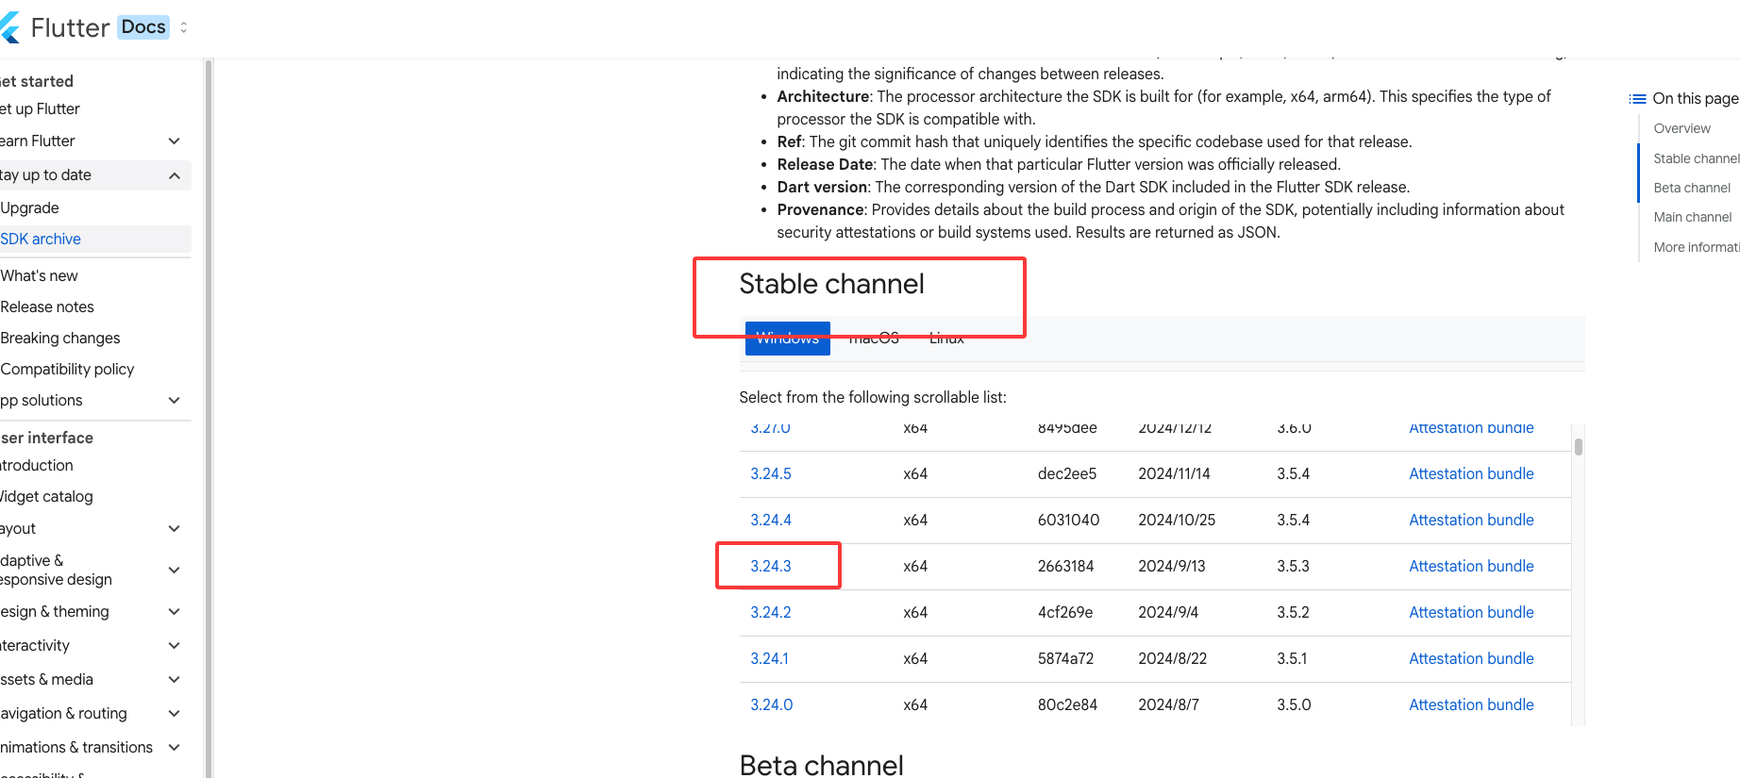This screenshot has width=1740, height=778.
Task: Click the SDK list scrollbar thumb
Action: (1578, 446)
